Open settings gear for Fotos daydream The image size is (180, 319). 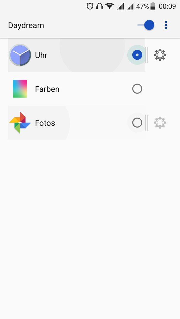point(160,123)
